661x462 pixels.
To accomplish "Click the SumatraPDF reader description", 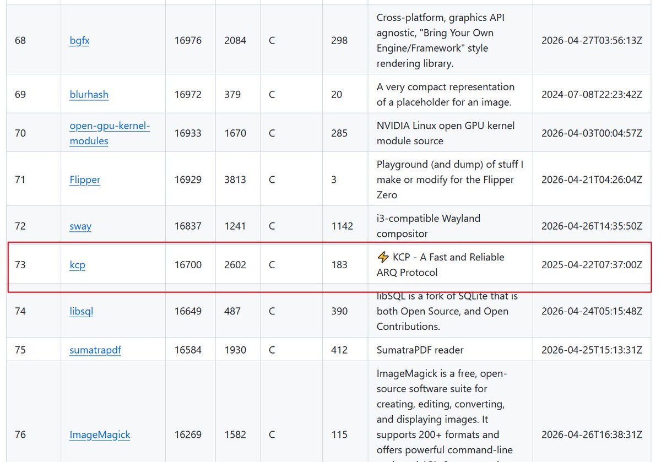I will [420, 350].
